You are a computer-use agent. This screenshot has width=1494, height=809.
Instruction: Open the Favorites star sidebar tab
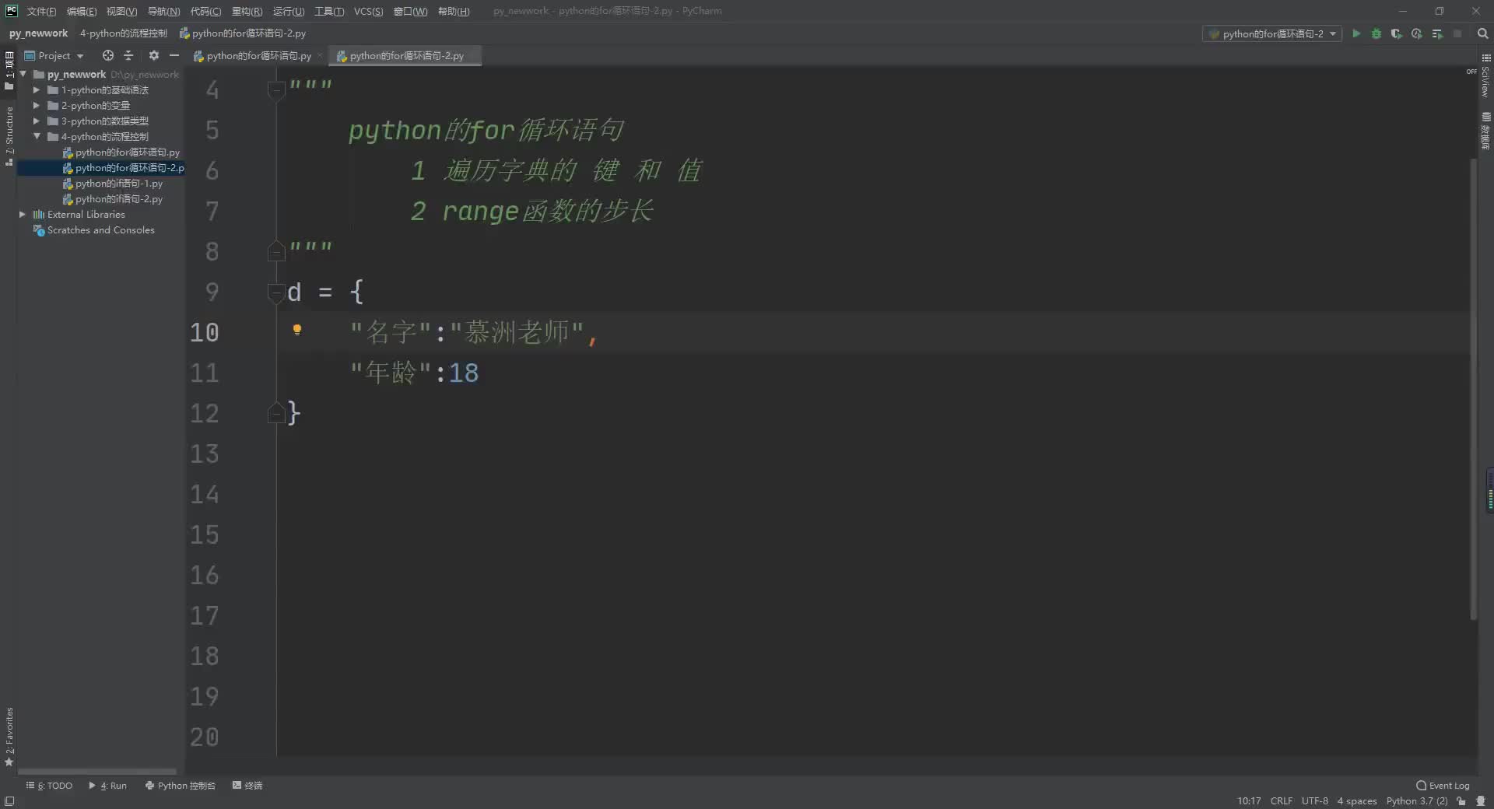[x=9, y=736]
